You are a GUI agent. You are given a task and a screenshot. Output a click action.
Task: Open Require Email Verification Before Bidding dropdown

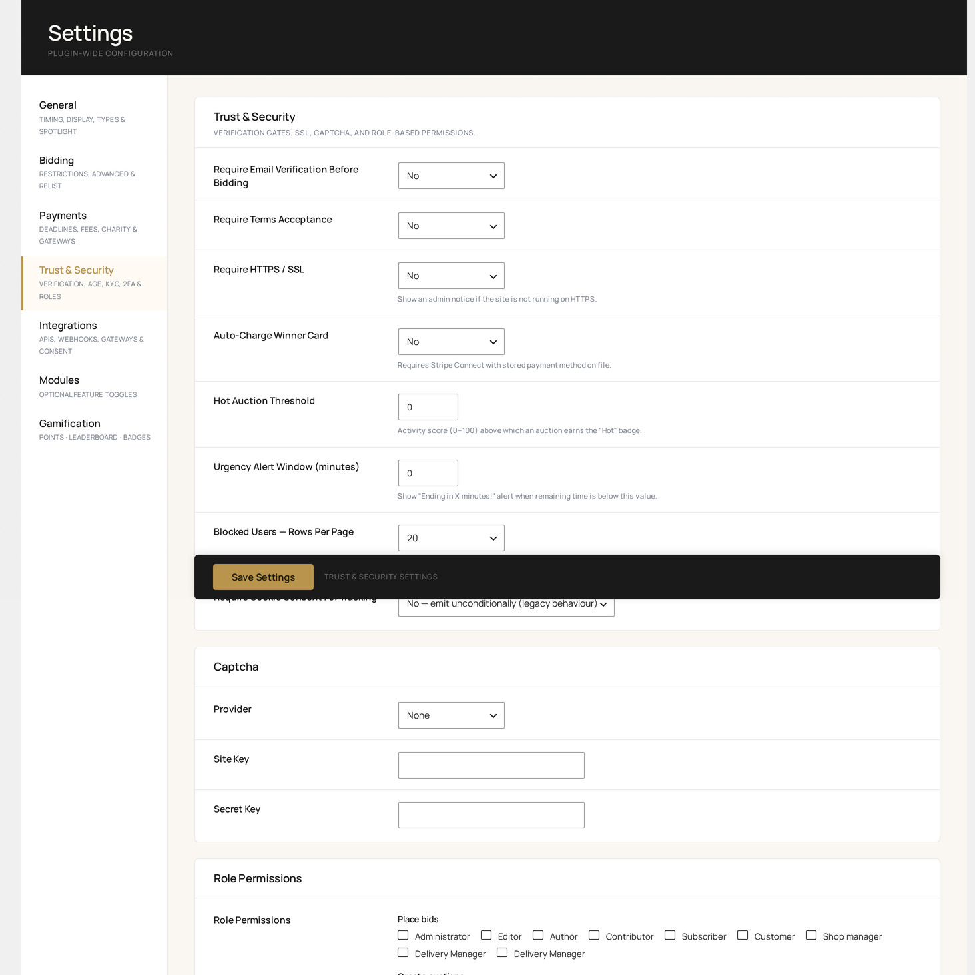451,176
